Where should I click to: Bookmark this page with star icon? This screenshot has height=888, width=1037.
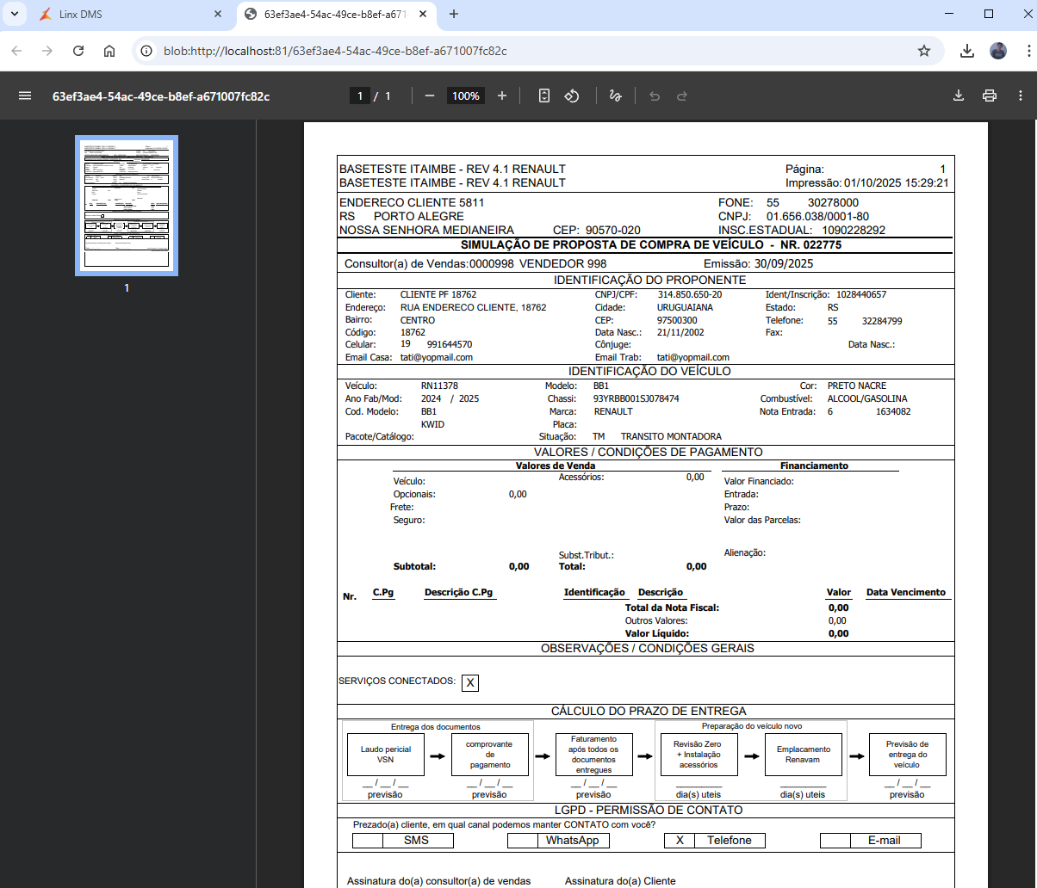click(924, 51)
